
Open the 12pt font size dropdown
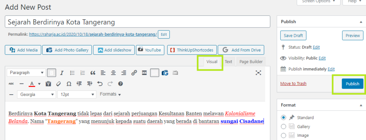pyautogui.click(x=77, y=95)
